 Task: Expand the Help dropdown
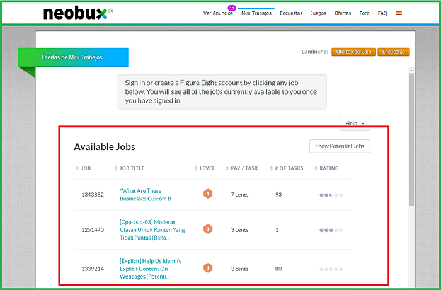pyautogui.click(x=355, y=124)
